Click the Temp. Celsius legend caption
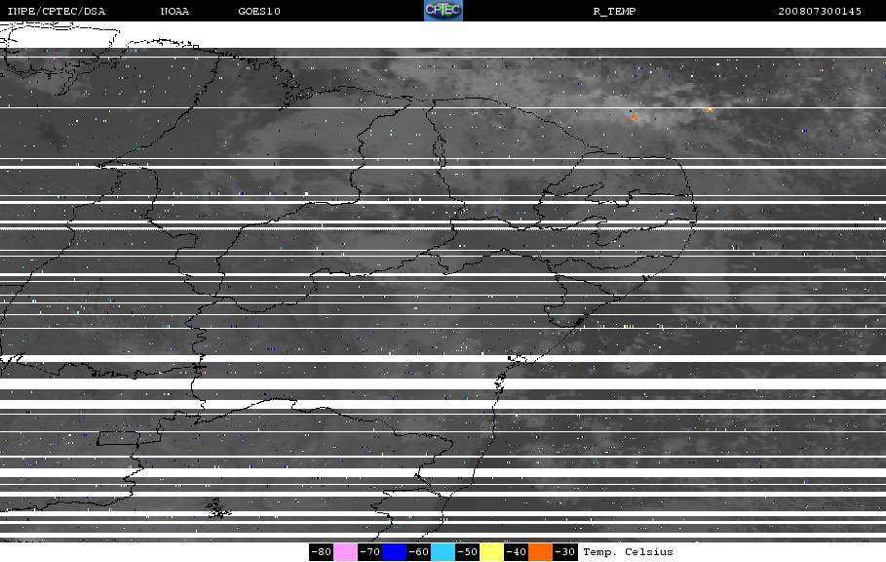886x562 pixels. [628, 552]
